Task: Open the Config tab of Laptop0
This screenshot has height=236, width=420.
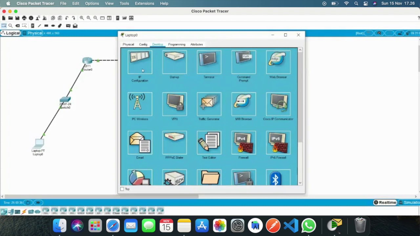Action: click(143, 45)
